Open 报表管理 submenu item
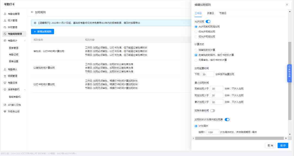 [14, 48]
